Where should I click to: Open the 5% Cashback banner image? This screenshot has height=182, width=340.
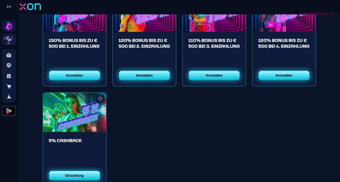(74, 112)
